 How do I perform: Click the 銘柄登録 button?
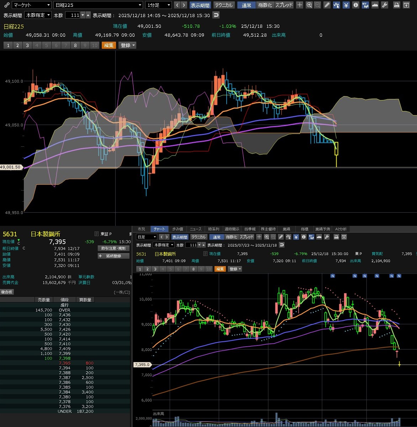(x=114, y=256)
